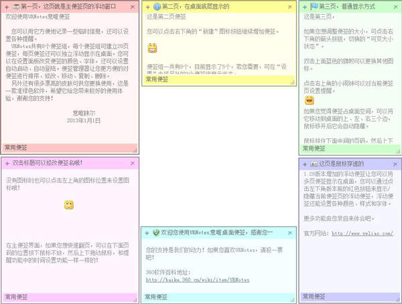Click the signature 意唯林尔 in pink note
The image size is (402, 304).
pos(84,113)
